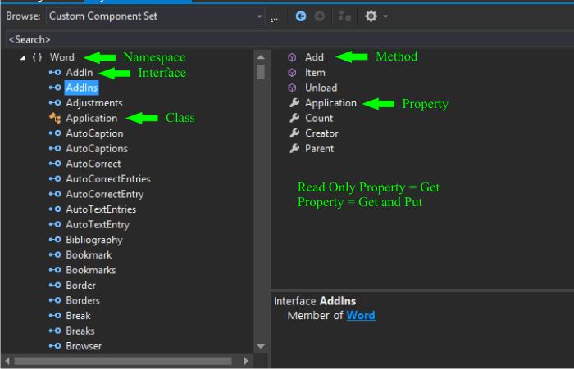The image size is (574, 369).
Task: Click the Count property wrench icon
Action: [x=294, y=118]
